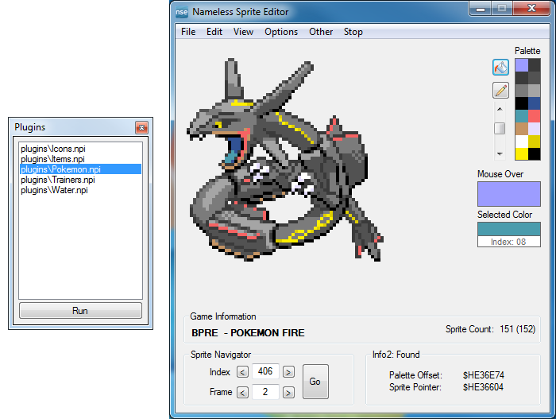556x419 pixels.
Task: Pick the black swatch beside the bright yellow swatch
Action: click(535, 154)
